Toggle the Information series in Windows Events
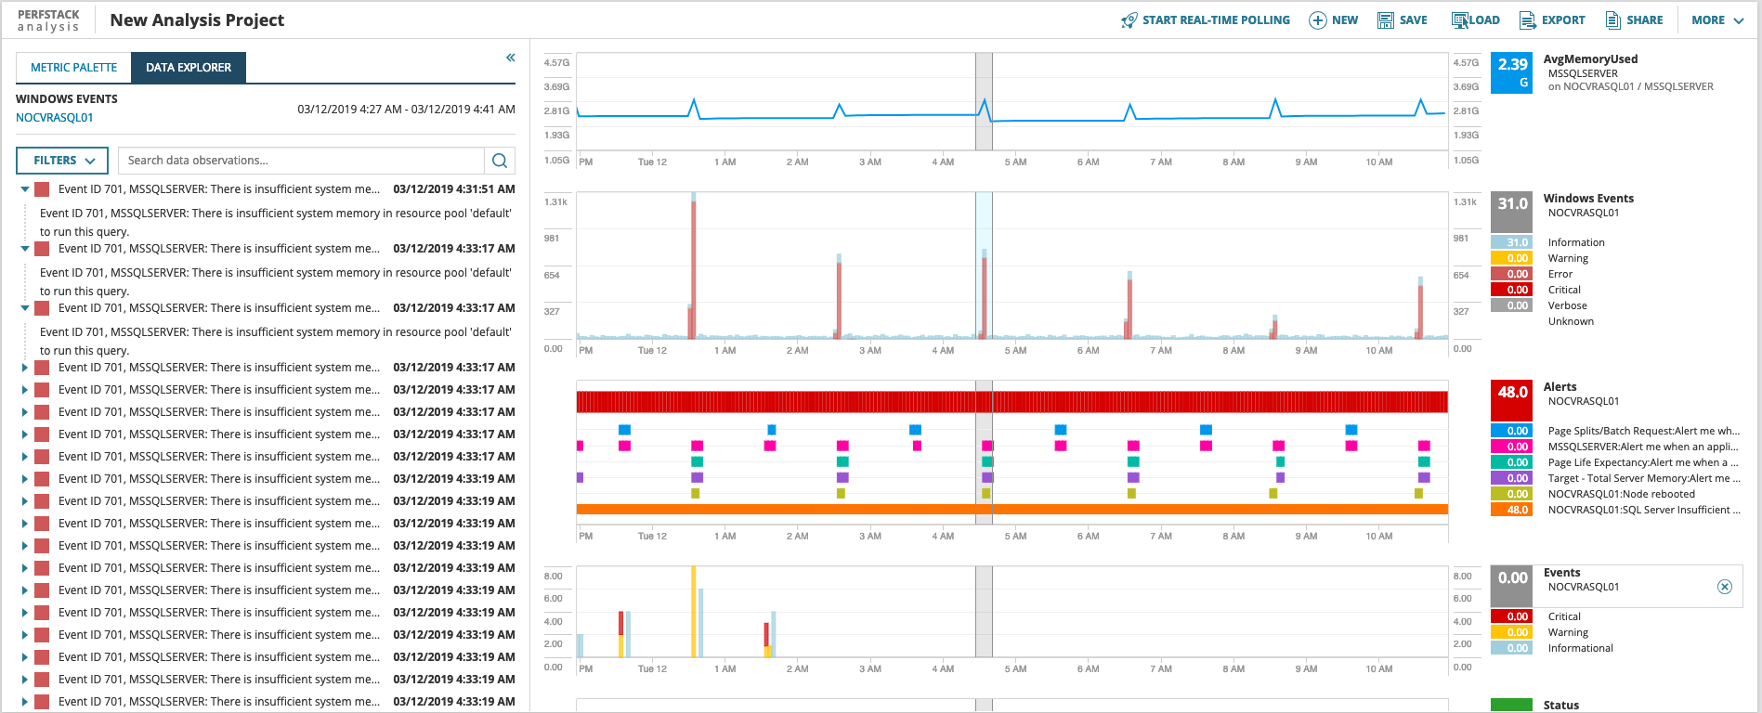1762x713 pixels. coord(1511,242)
